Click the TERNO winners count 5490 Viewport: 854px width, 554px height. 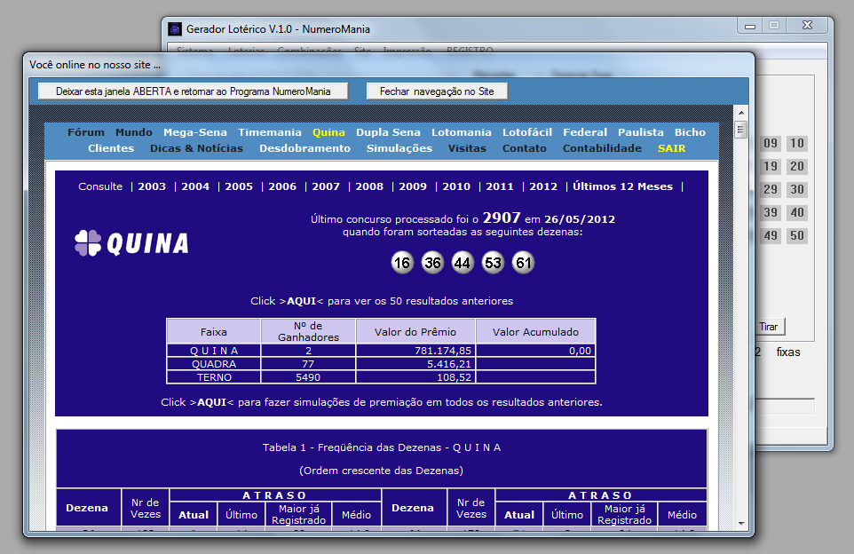click(308, 377)
